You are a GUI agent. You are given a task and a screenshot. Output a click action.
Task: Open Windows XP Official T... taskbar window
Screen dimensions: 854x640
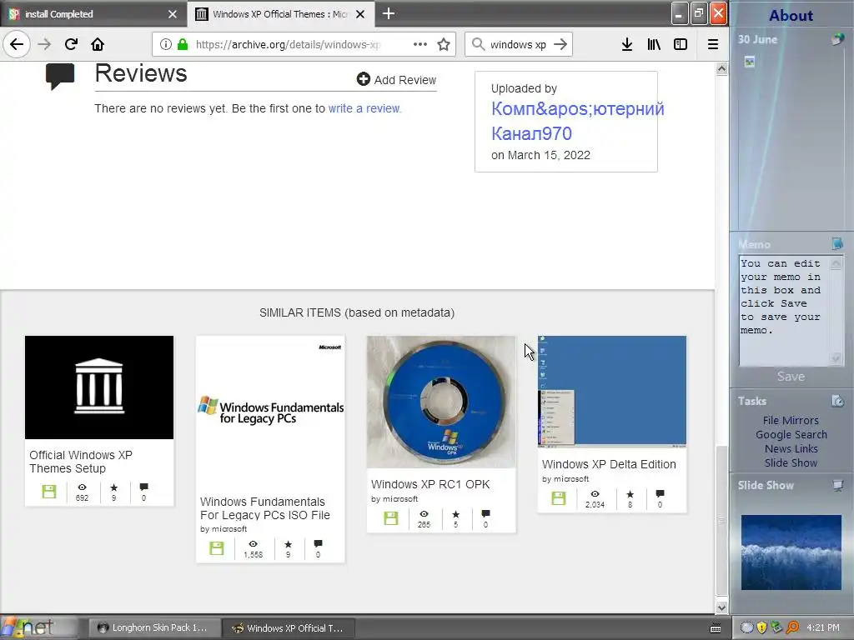click(x=289, y=627)
